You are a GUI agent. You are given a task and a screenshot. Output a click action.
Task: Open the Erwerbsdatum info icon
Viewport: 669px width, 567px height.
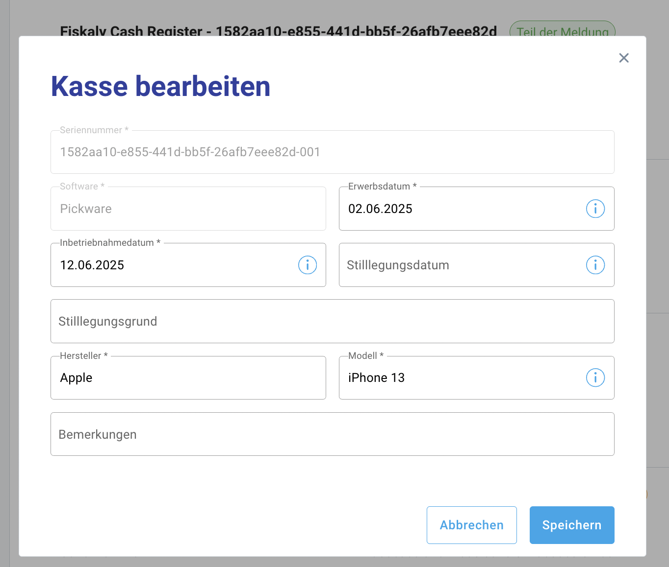pyautogui.click(x=595, y=209)
